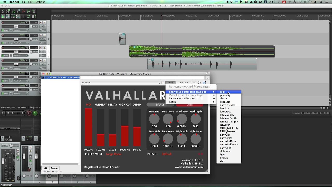
Task: Mute track 1 in track panel
Action: (x=41, y=23)
